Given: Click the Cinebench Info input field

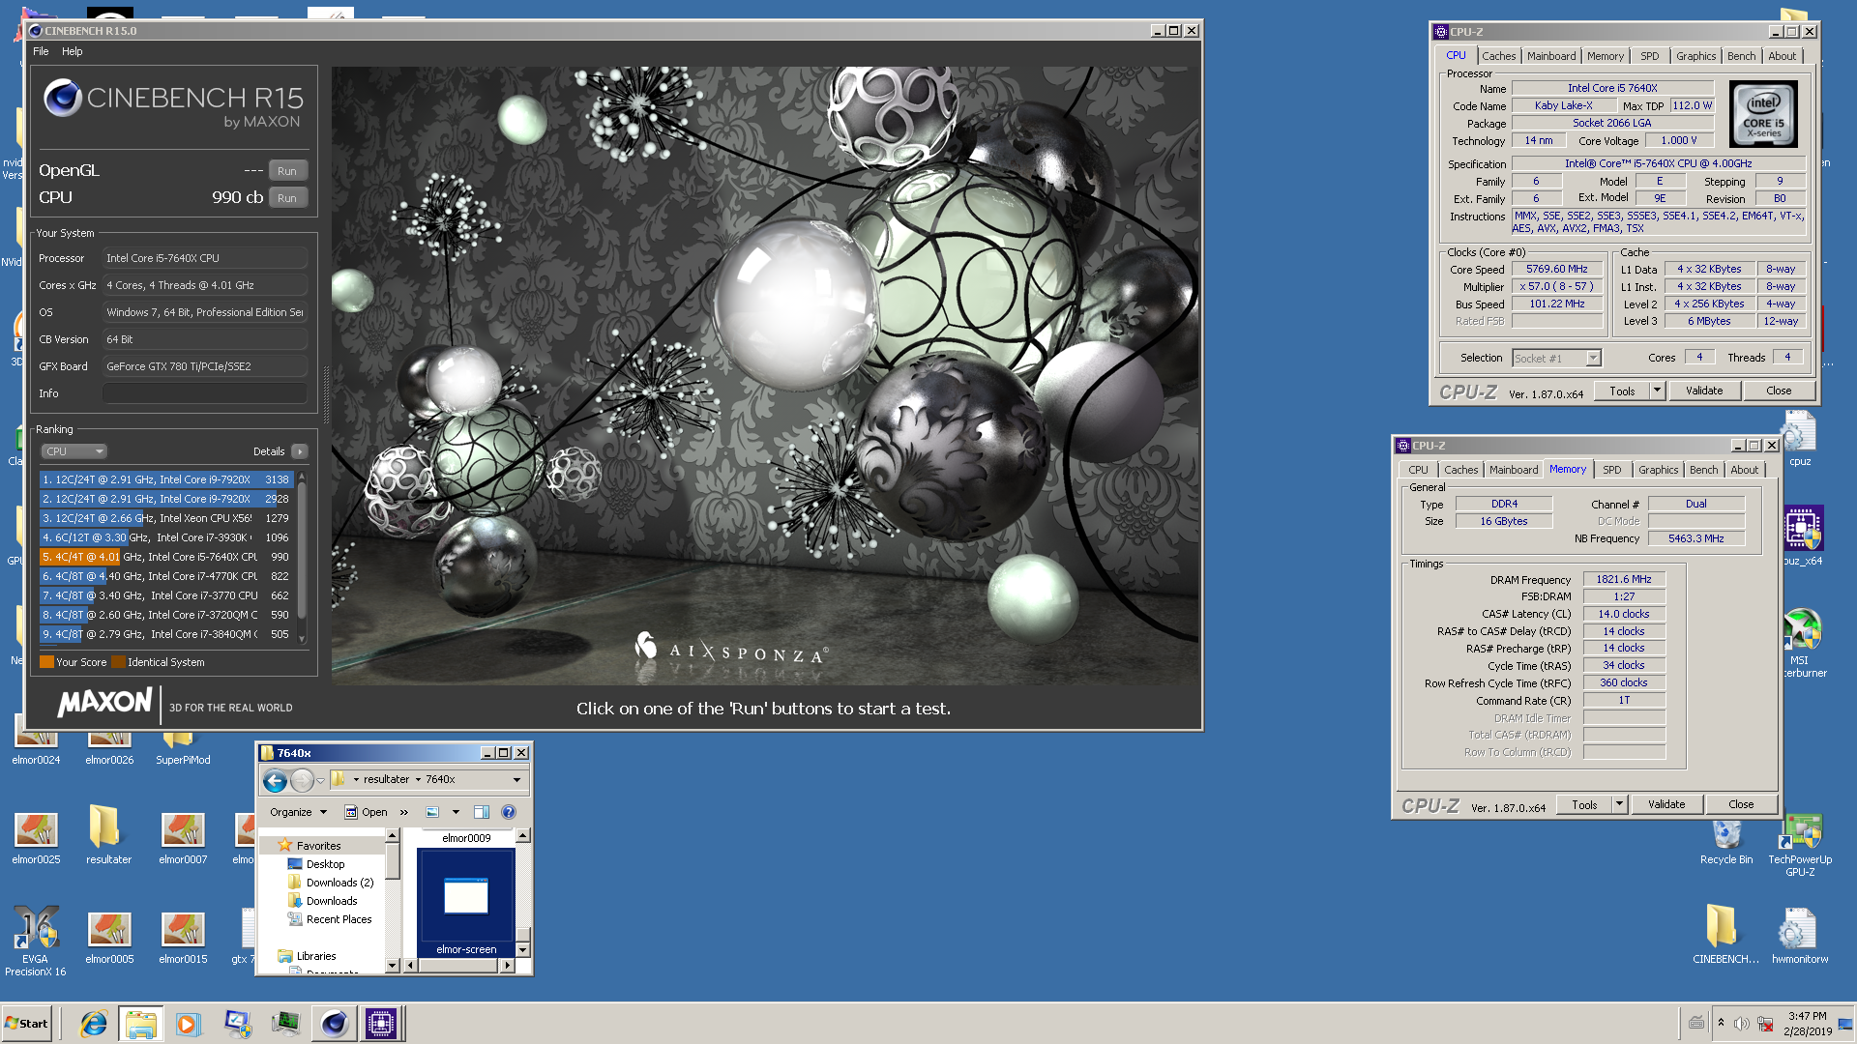Looking at the screenshot, I should 205,393.
